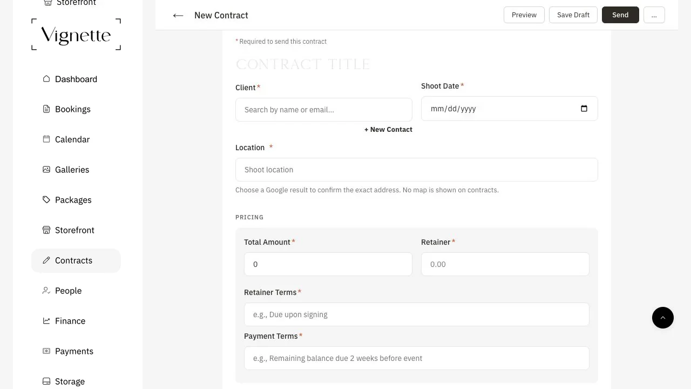Click the Finance chart icon in sidebar
This screenshot has width=691, height=389.
point(46,321)
